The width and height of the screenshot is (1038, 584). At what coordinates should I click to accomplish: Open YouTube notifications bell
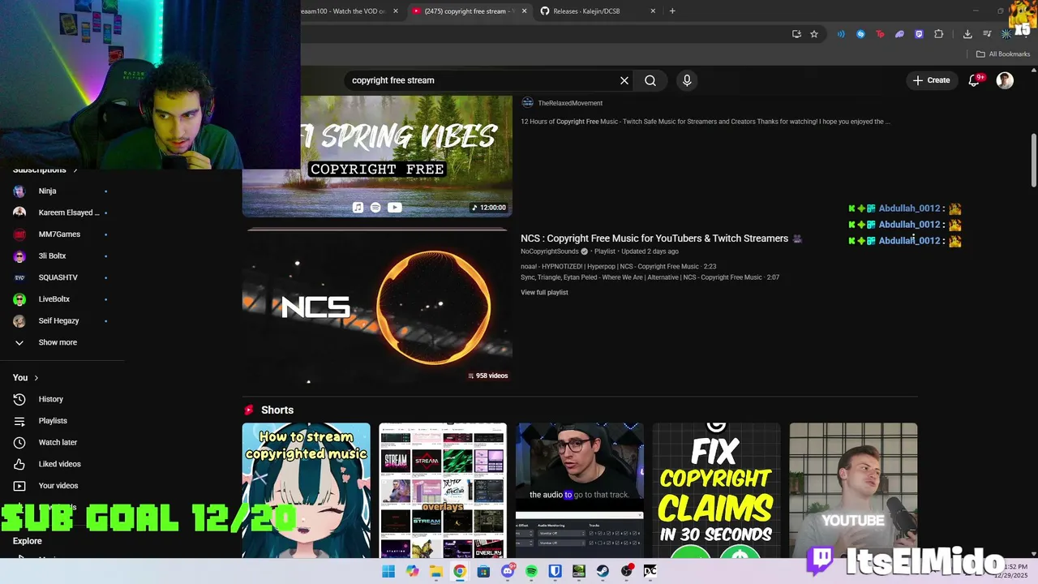(974, 80)
